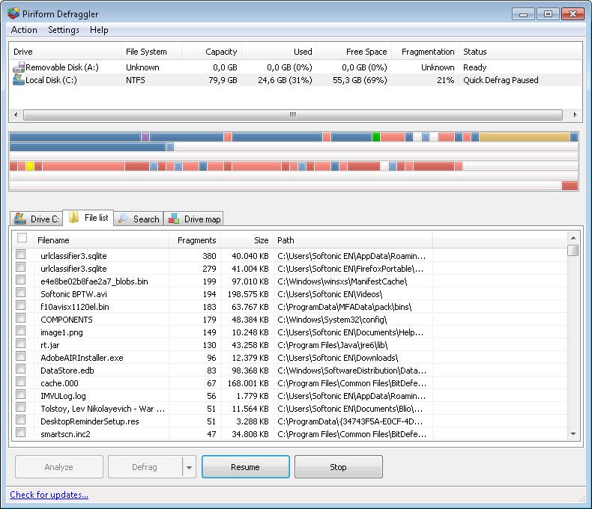Switch to the Search tab
Image resolution: width=592 pixels, height=509 pixels.
(x=139, y=219)
